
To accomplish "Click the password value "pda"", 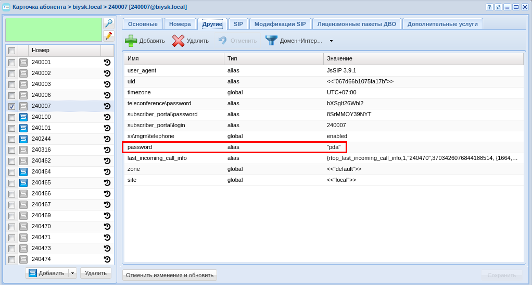I will pos(334,147).
